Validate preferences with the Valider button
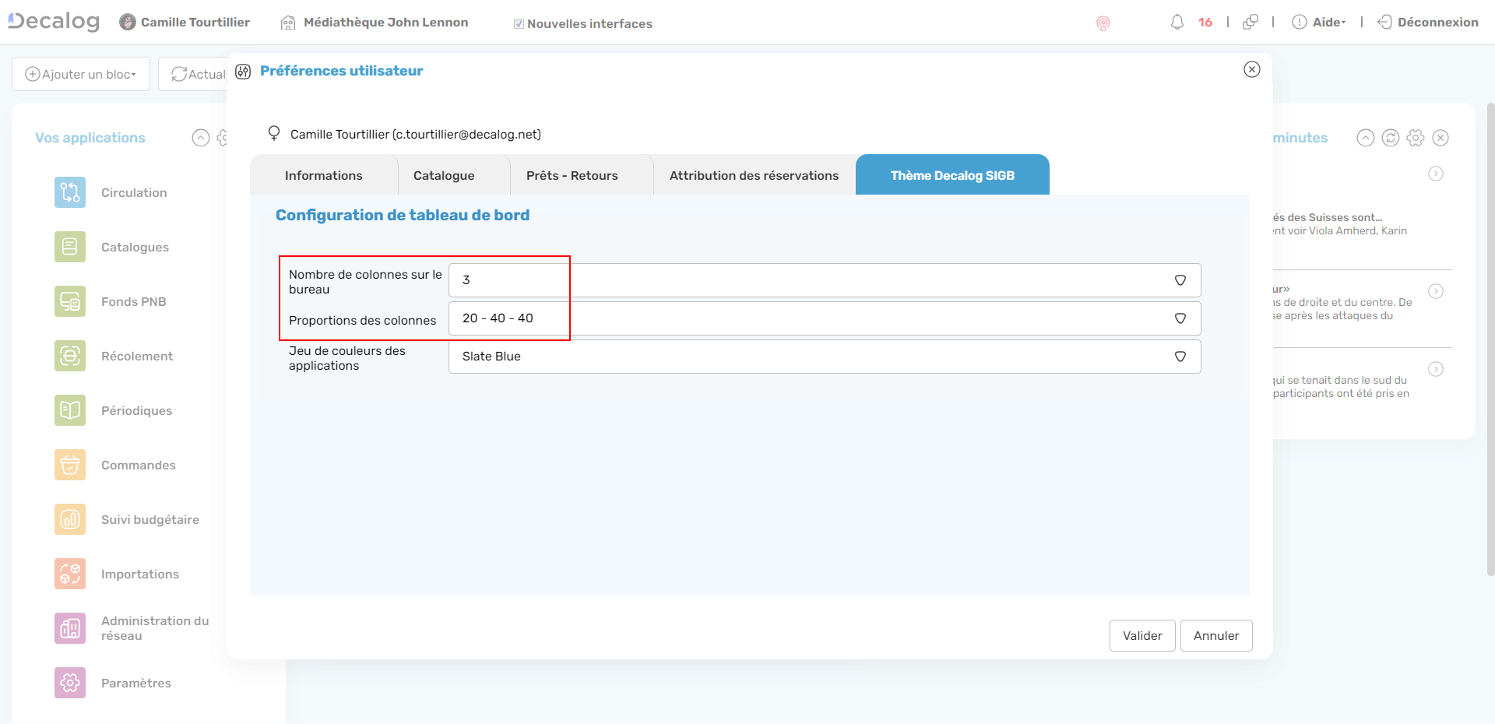Screen dimensions: 1495x724 pos(1141,635)
